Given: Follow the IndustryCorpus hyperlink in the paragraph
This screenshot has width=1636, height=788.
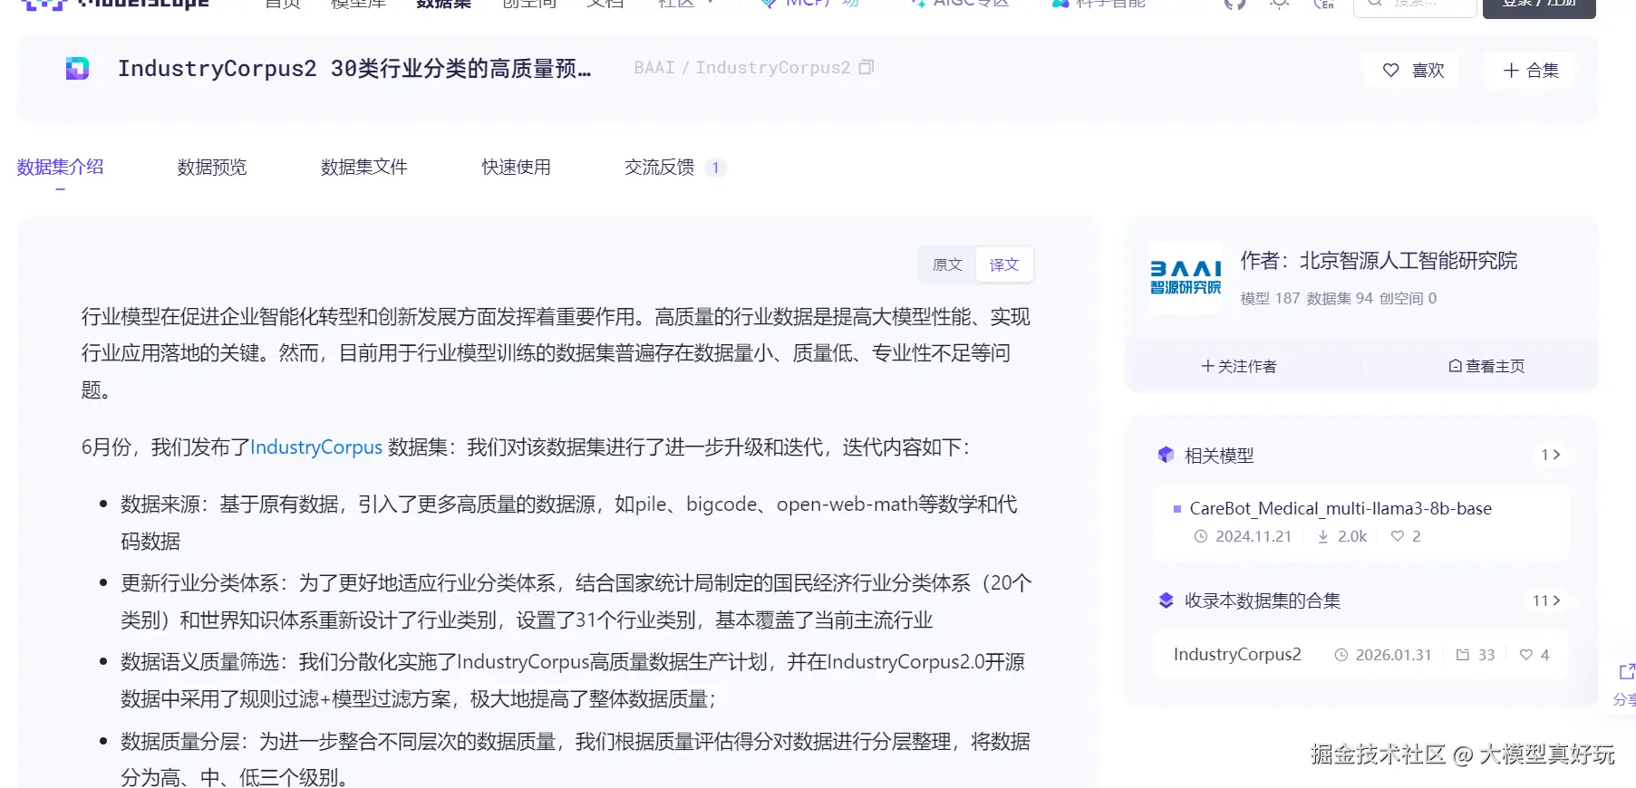Looking at the screenshot, I should [316, 447].
